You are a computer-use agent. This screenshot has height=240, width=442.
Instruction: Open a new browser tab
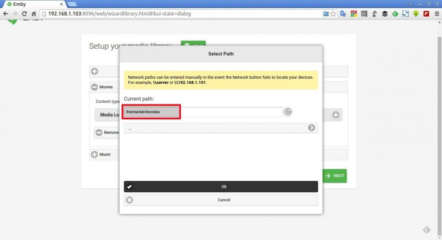click(72, 4)
